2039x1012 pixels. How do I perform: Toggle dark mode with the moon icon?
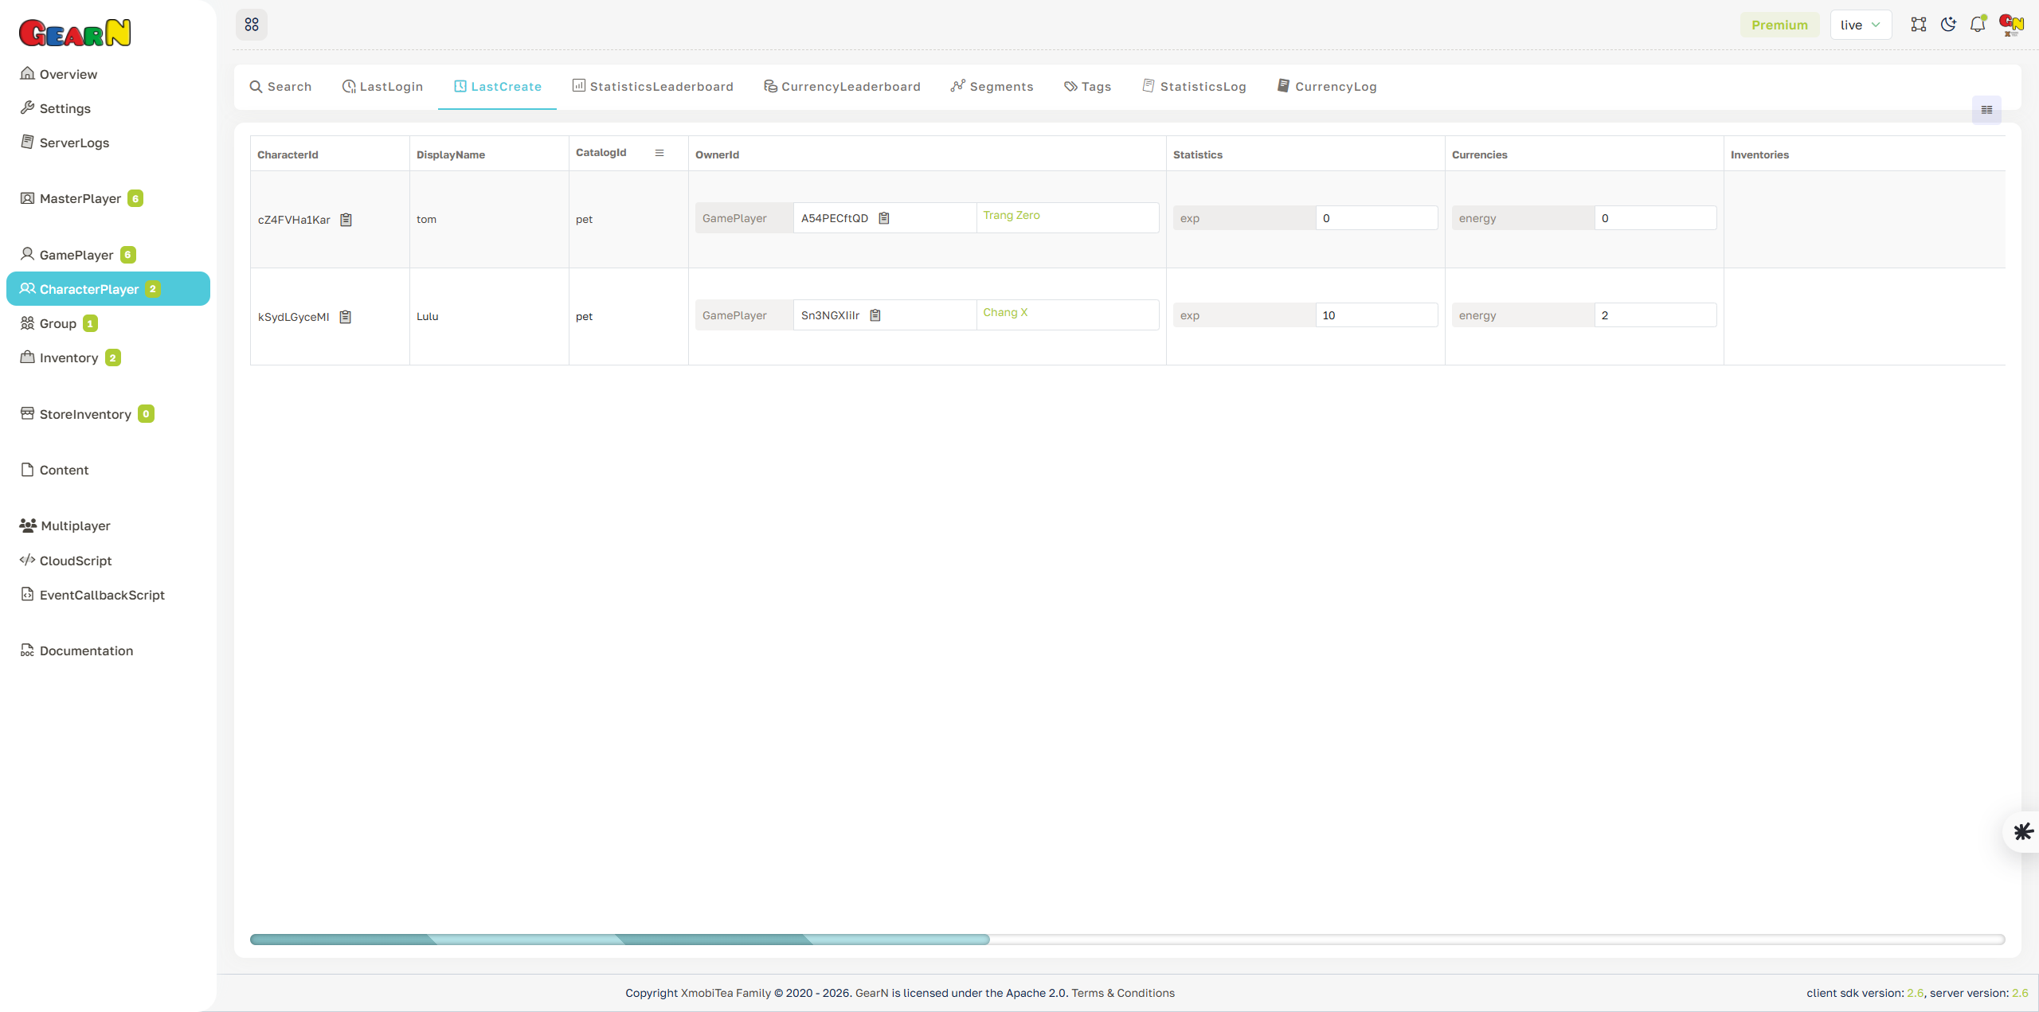point(1948,25)
